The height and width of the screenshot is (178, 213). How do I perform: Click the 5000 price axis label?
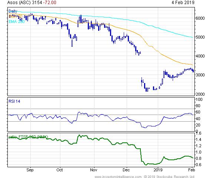(x=200, y=37)
